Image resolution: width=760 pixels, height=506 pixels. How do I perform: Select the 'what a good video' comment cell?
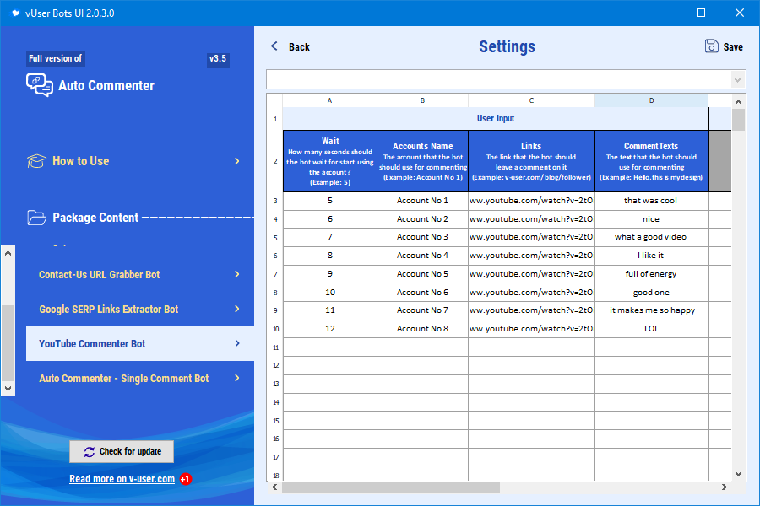pyautogui.click(x=651, y=237)
